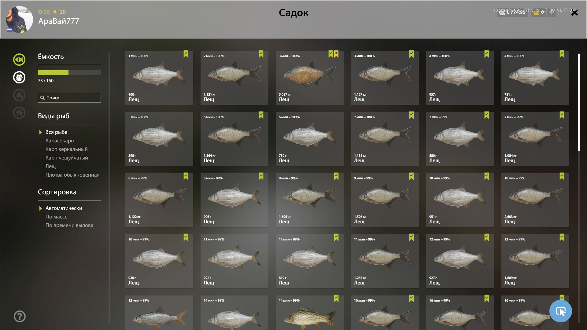Click the silver coins balance icon
587x330 pixels.
(x=502, y=13)
